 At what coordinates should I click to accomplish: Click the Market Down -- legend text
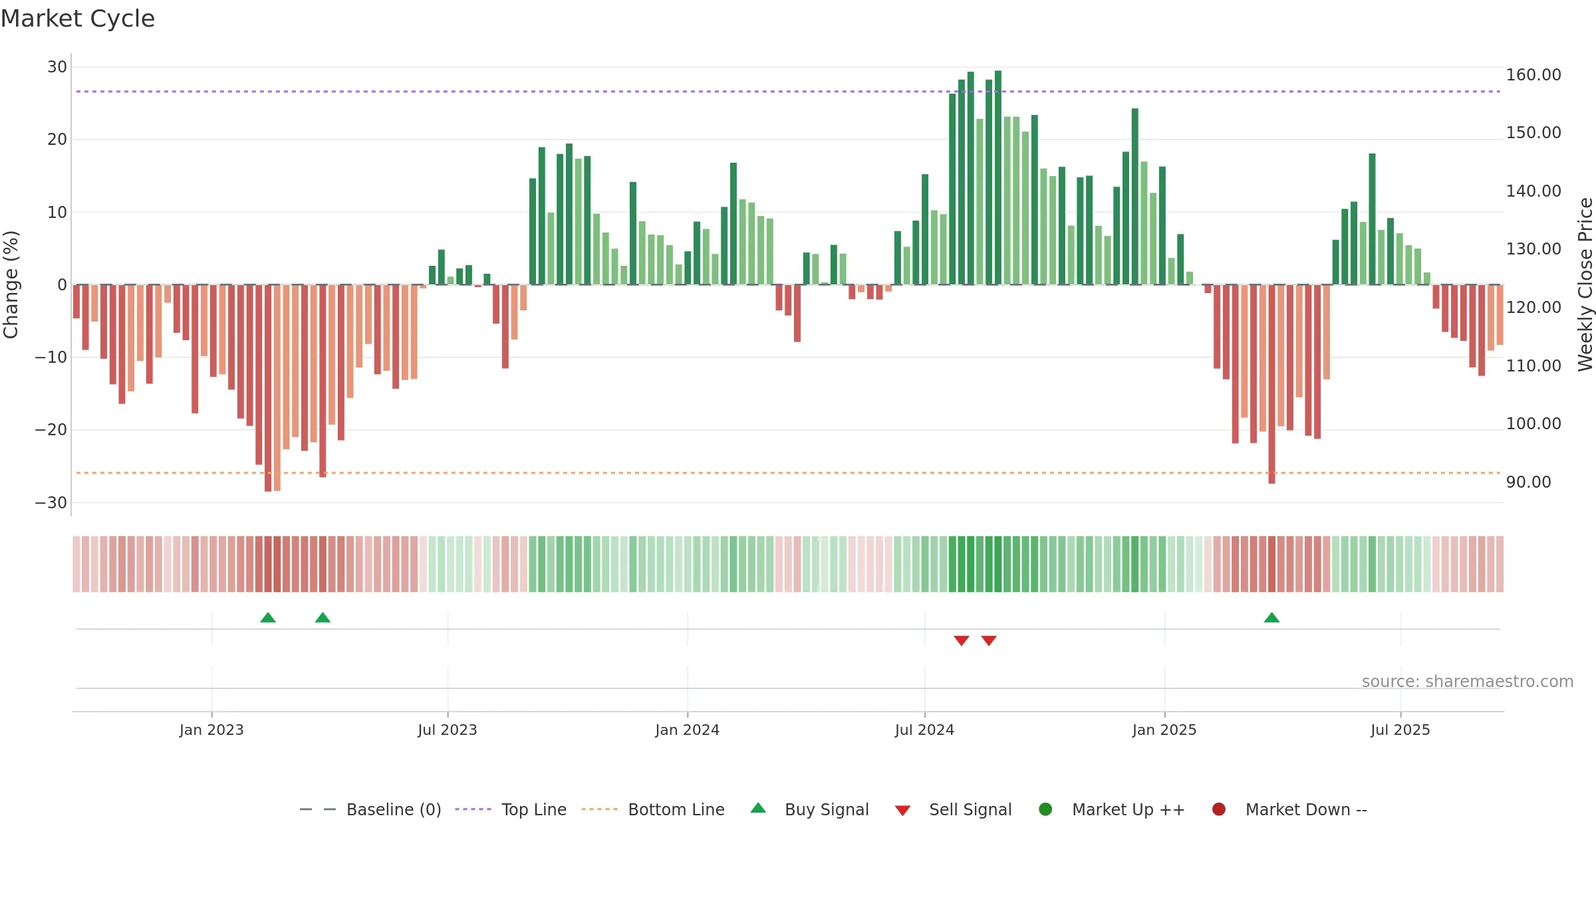[1306, 809]
